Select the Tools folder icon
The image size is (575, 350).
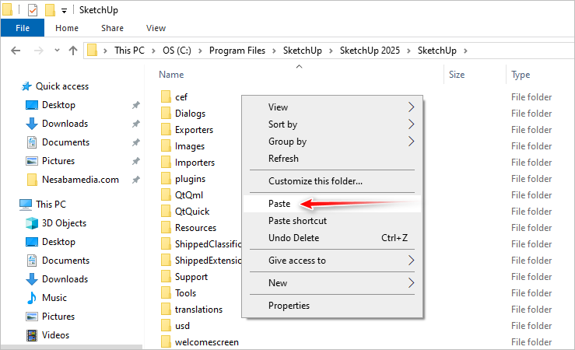coord(166,292)
